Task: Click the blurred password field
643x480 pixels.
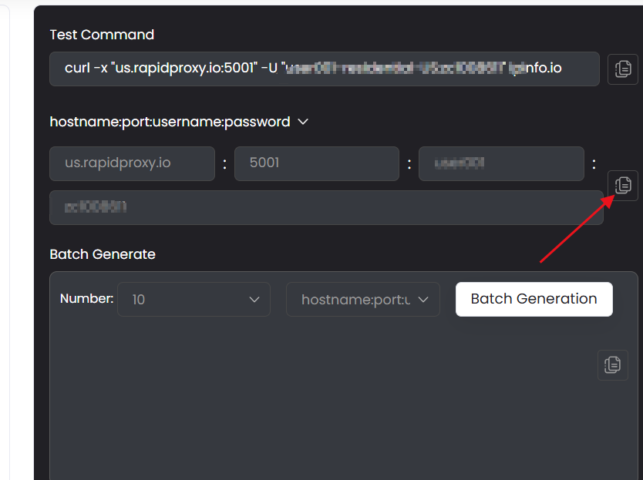Action: 325,207
